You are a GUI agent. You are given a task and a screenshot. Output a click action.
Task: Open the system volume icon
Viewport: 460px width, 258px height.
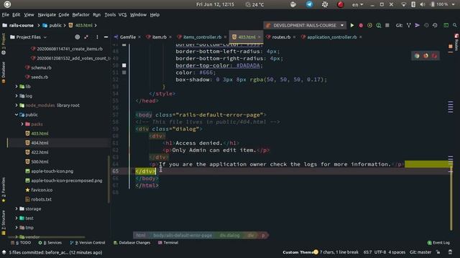click(x=423, y=4)
